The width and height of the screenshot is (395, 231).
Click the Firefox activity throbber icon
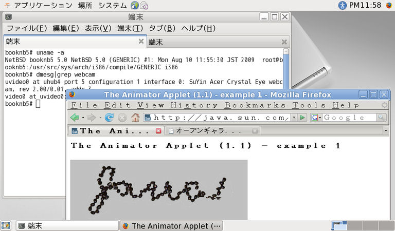click(384, 105)
